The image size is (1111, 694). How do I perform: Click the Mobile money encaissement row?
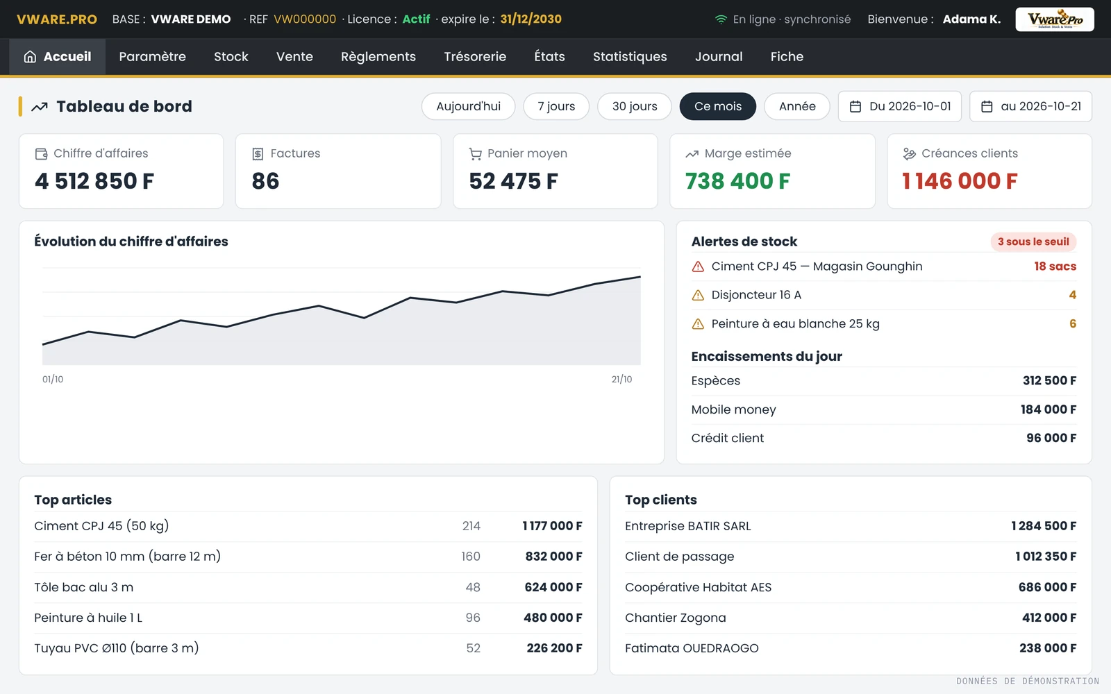point(884,409)
